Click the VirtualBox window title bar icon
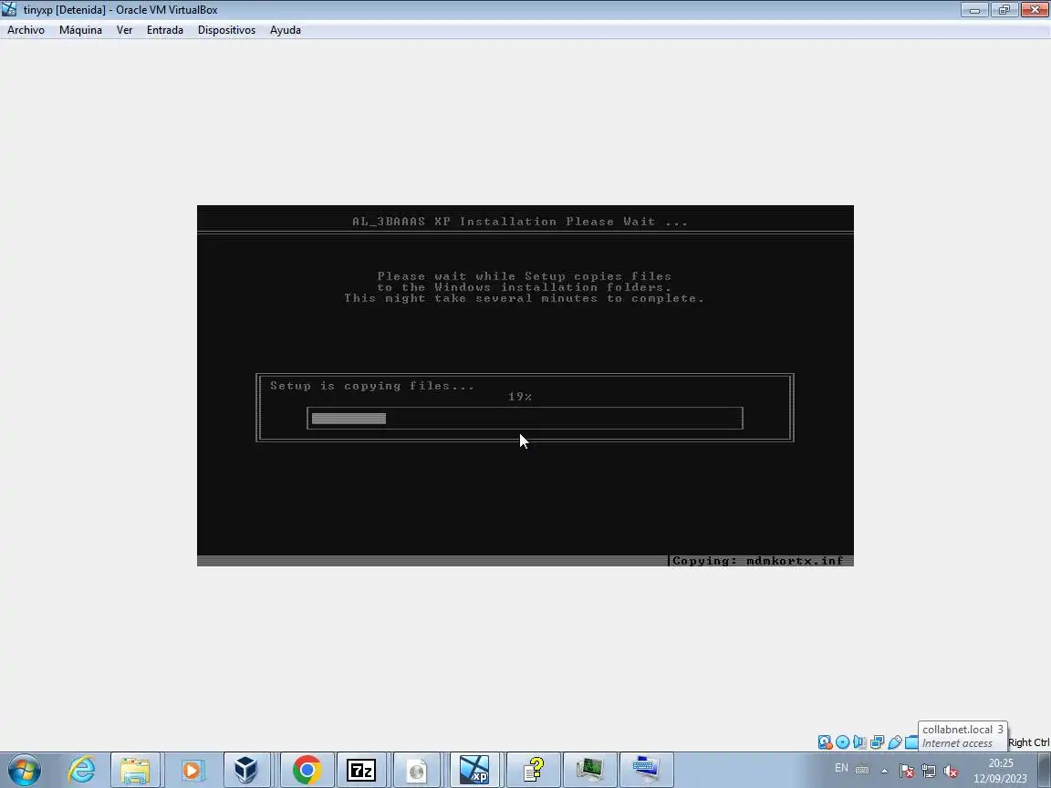This screenshot has width=1051, height=788. coord(9,9)
